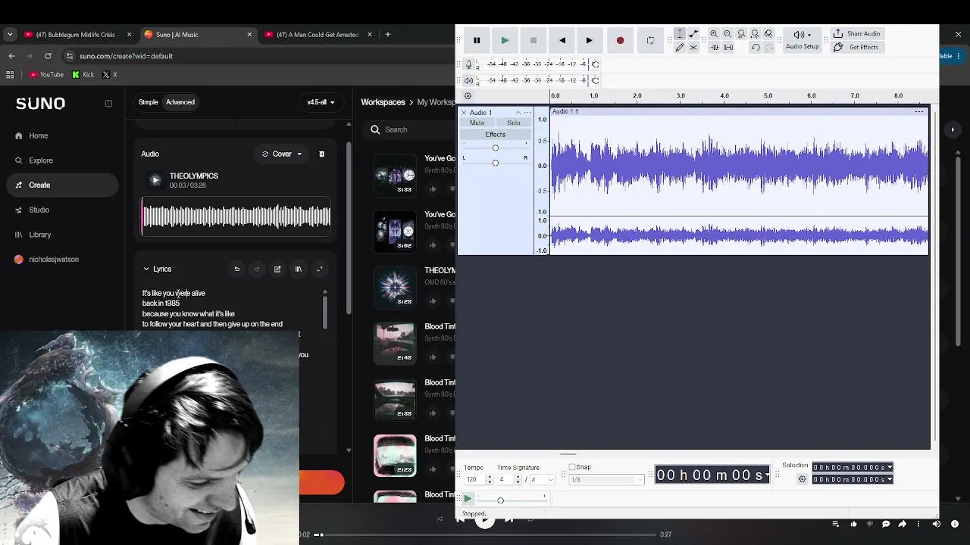Switch to Simple mode
Viewport: 970px width, 545px height.
(x=149, y=102)
